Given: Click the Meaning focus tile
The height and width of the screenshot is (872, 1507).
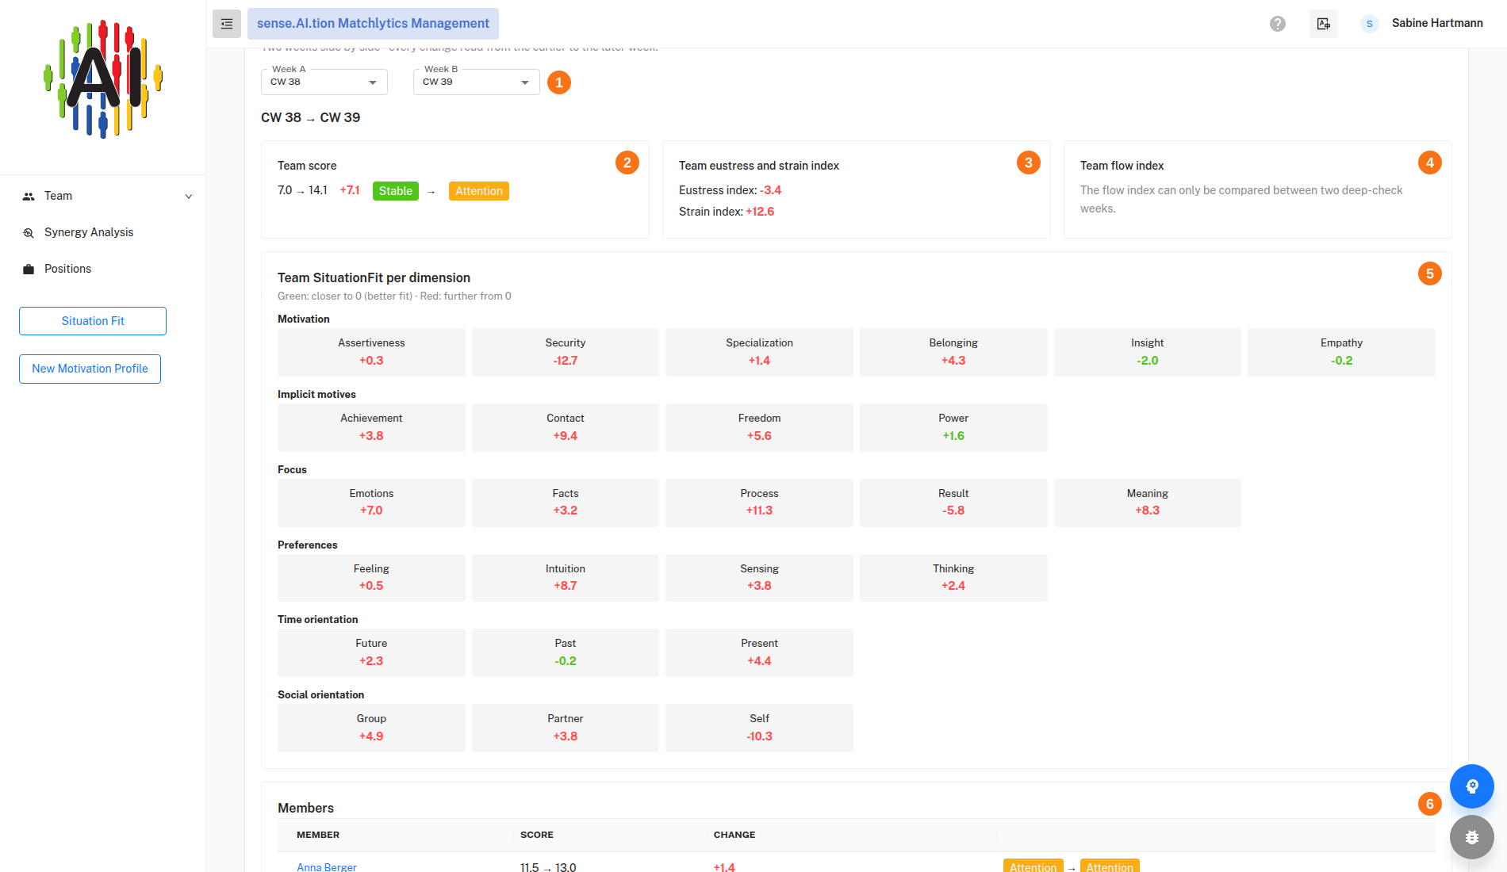Looking at the screenshot, I should point(1148,503).
